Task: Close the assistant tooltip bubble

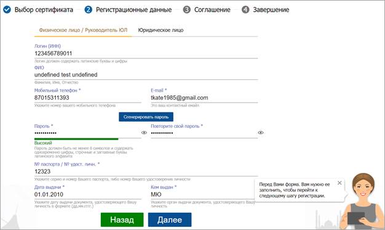Action: click(339, 183)
